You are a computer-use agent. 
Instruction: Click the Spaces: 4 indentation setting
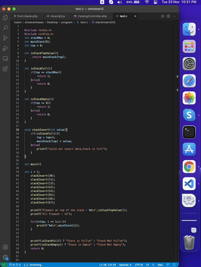point(125,265)
